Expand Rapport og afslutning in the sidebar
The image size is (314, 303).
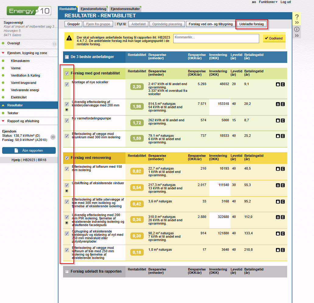pyautogui.click(x=23, y=121)
